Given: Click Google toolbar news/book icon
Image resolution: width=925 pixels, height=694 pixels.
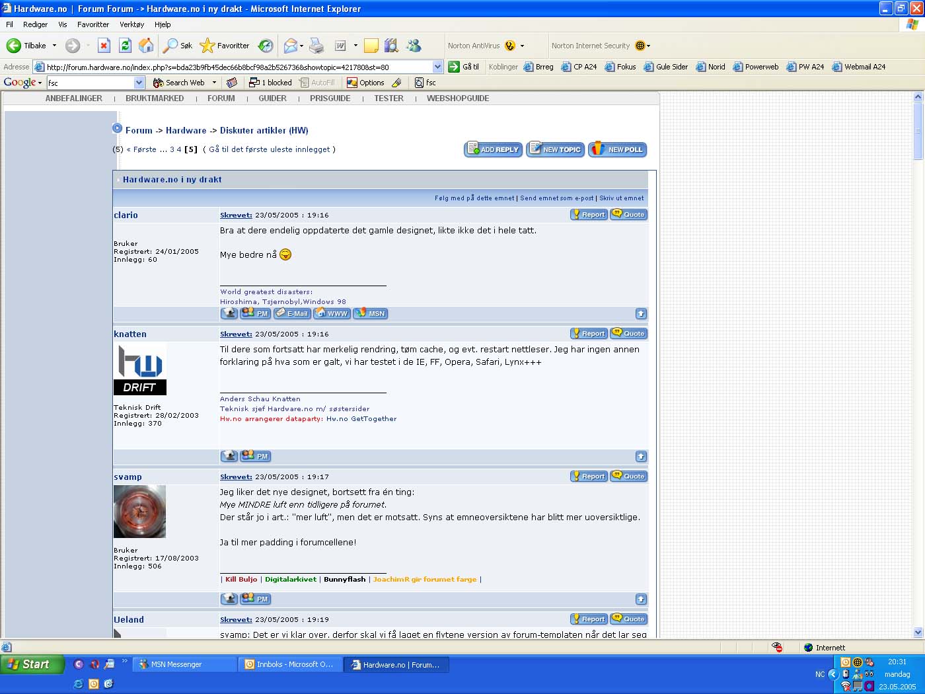Looking at the screenshot, I should (x=231, y=83).
